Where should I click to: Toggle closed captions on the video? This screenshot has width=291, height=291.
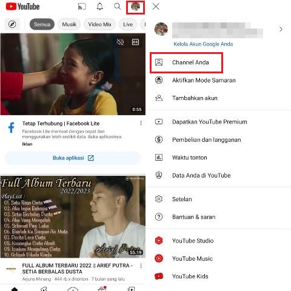click(x=135, y=42)
